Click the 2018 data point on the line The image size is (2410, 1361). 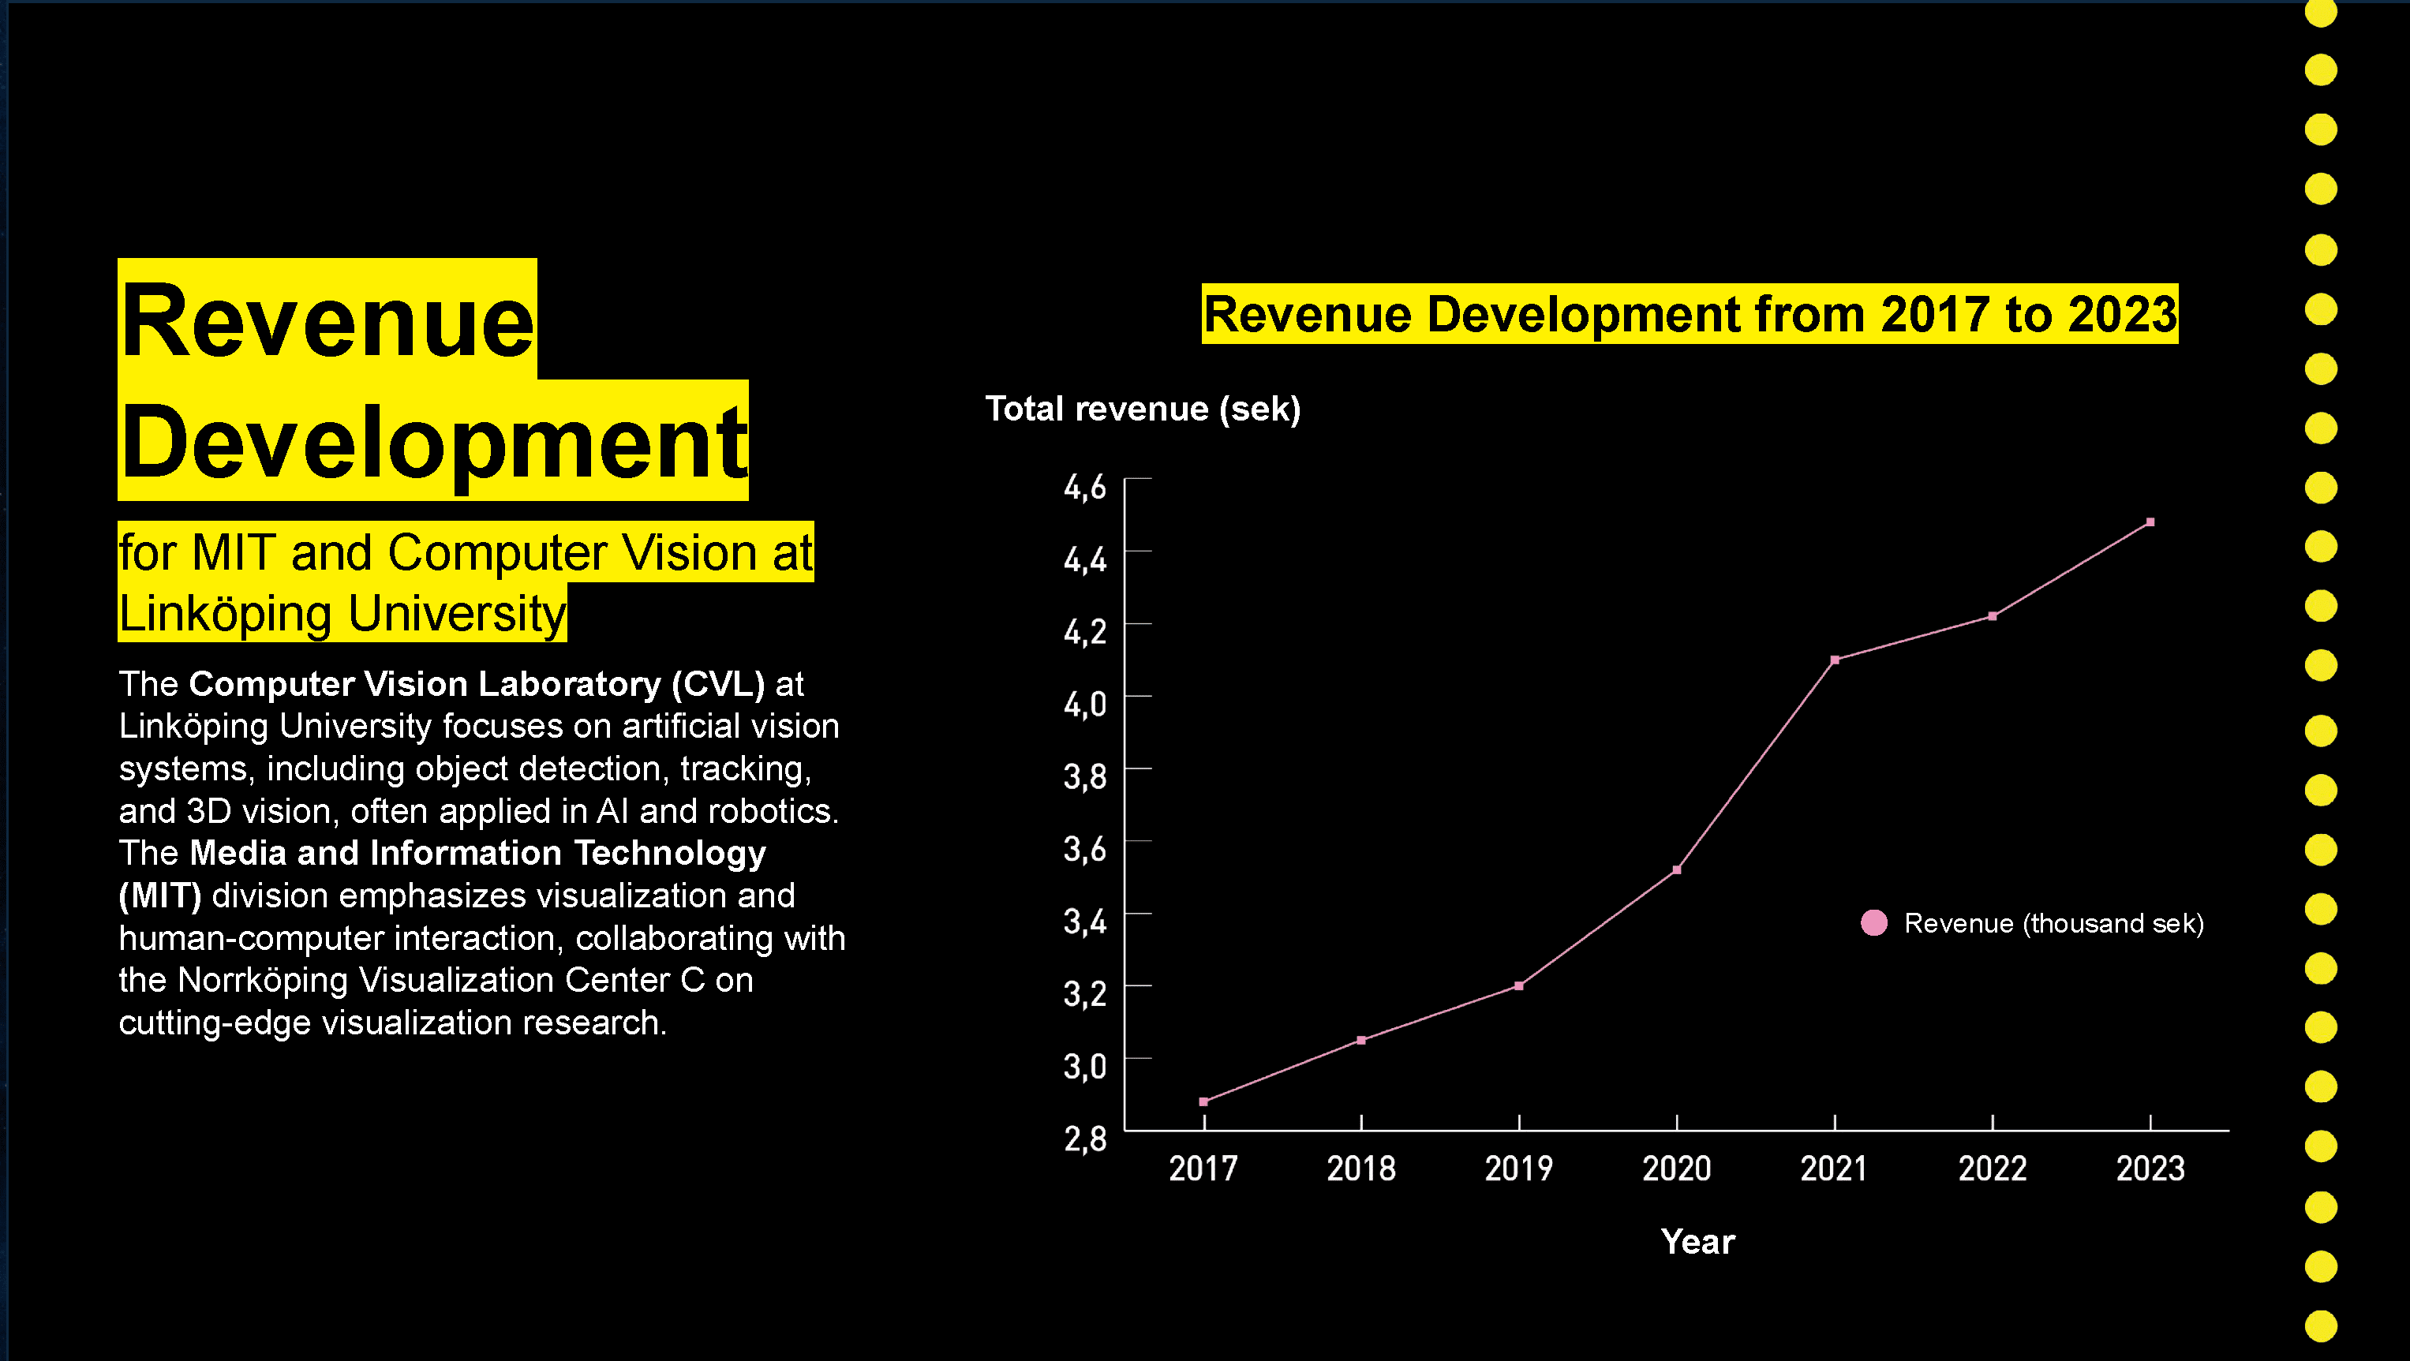(x=1361, y=1040)
